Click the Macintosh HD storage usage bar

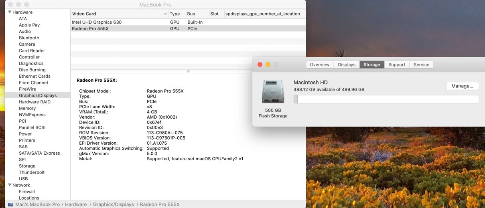386,99
